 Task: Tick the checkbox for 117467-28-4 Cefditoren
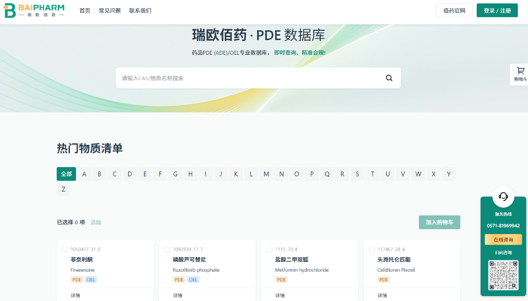372,250
